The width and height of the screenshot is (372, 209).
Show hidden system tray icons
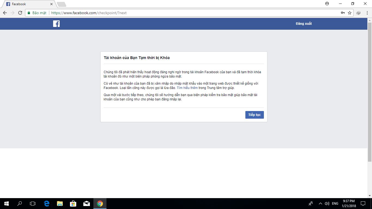tap(321, 204)
